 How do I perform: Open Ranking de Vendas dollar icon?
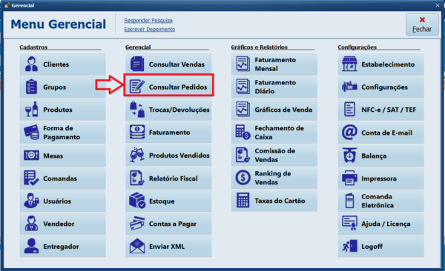243,178
